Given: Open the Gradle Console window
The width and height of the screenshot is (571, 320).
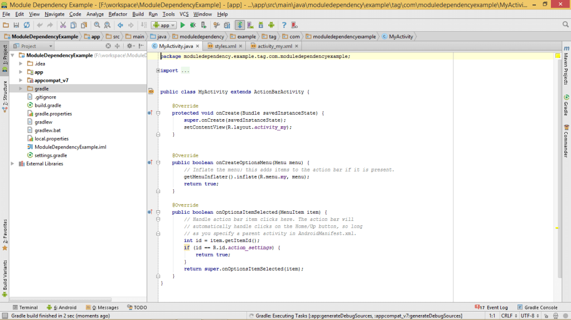Looking at the screenshot, I should [x=537, y=307].
